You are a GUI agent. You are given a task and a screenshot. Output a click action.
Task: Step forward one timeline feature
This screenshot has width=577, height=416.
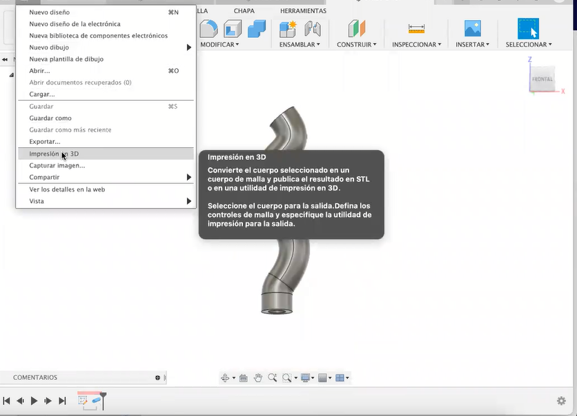(48, 401)
